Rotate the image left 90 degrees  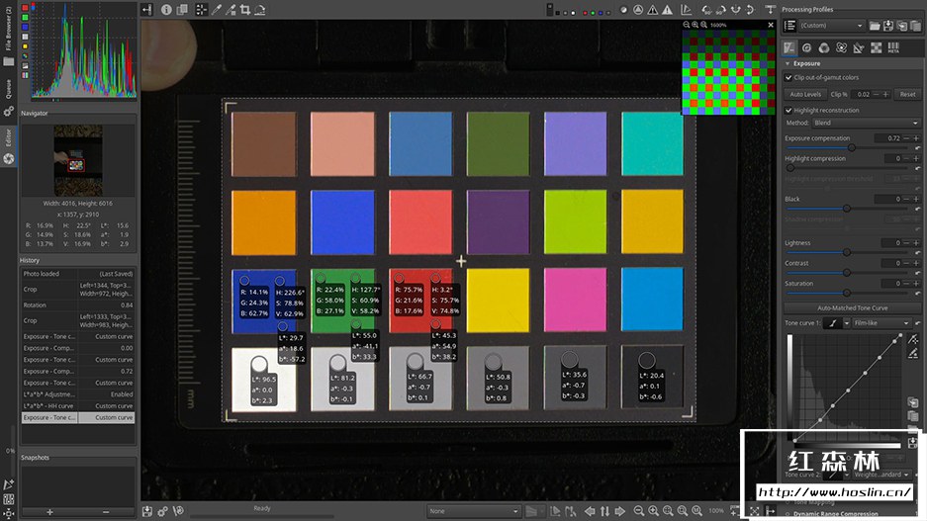tap(707, 10)
